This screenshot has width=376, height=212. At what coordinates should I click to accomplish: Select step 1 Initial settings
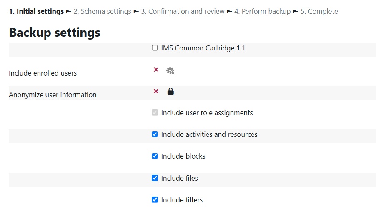(x=36, y=11)
